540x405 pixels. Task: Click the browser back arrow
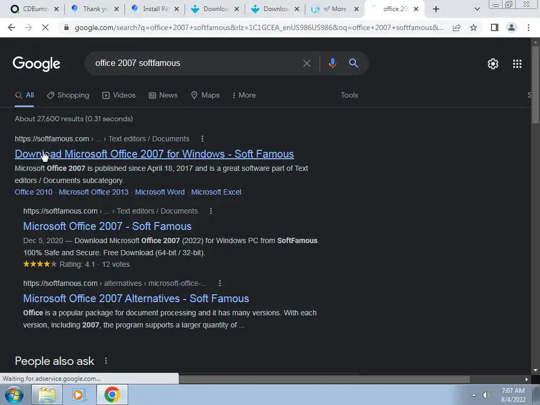12,27
